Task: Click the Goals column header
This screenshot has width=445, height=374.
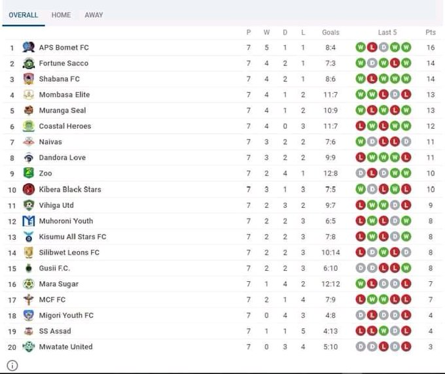Action: (330, 32)
